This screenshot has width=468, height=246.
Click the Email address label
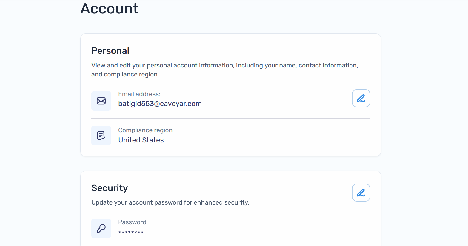point(139,94)
